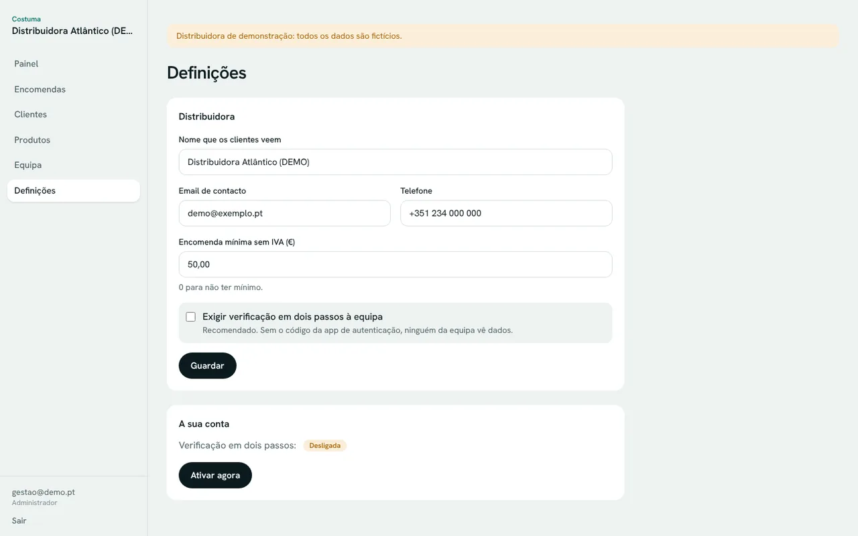Click the demo notice banner text
The width and height of the screenshot is (858, 536).
coord(289,36)
